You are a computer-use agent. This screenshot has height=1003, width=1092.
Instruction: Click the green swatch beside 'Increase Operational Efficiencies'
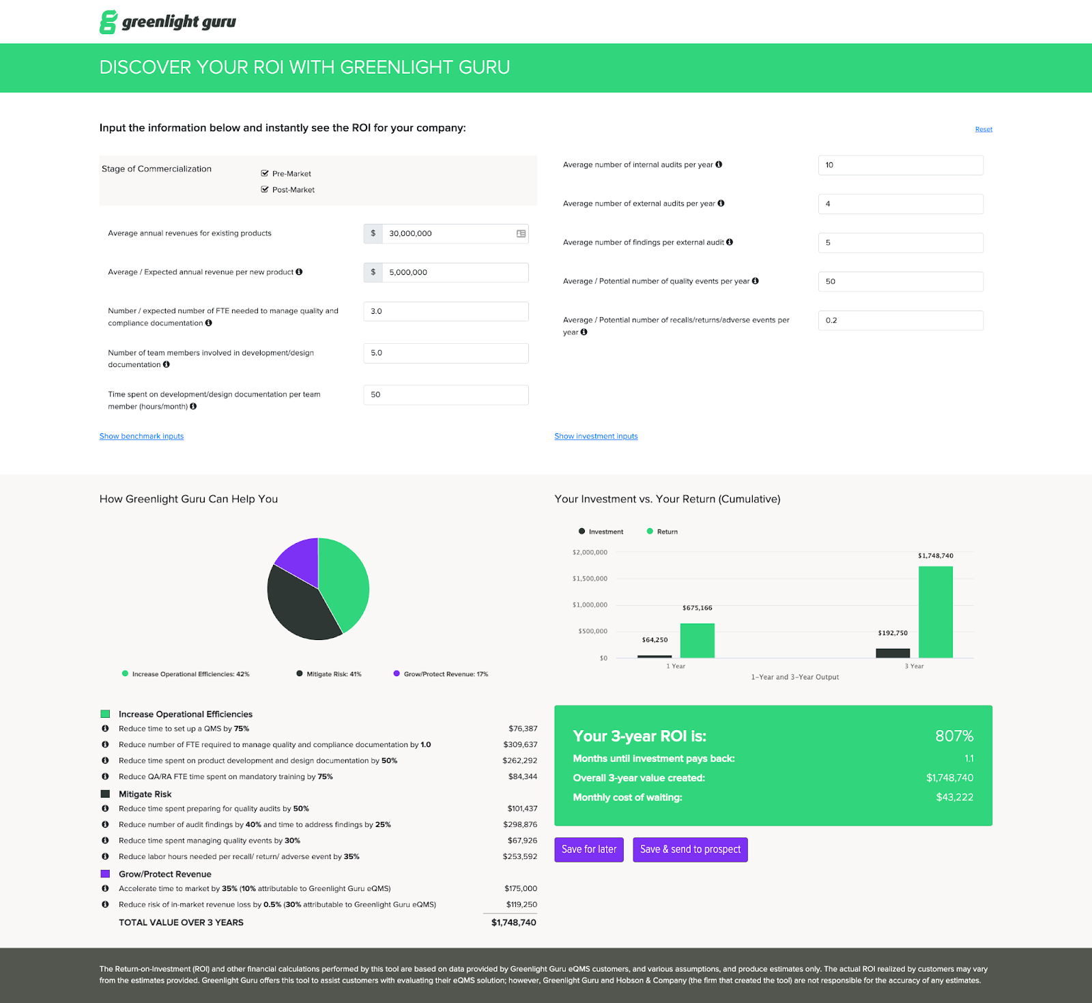coord(105,714)
